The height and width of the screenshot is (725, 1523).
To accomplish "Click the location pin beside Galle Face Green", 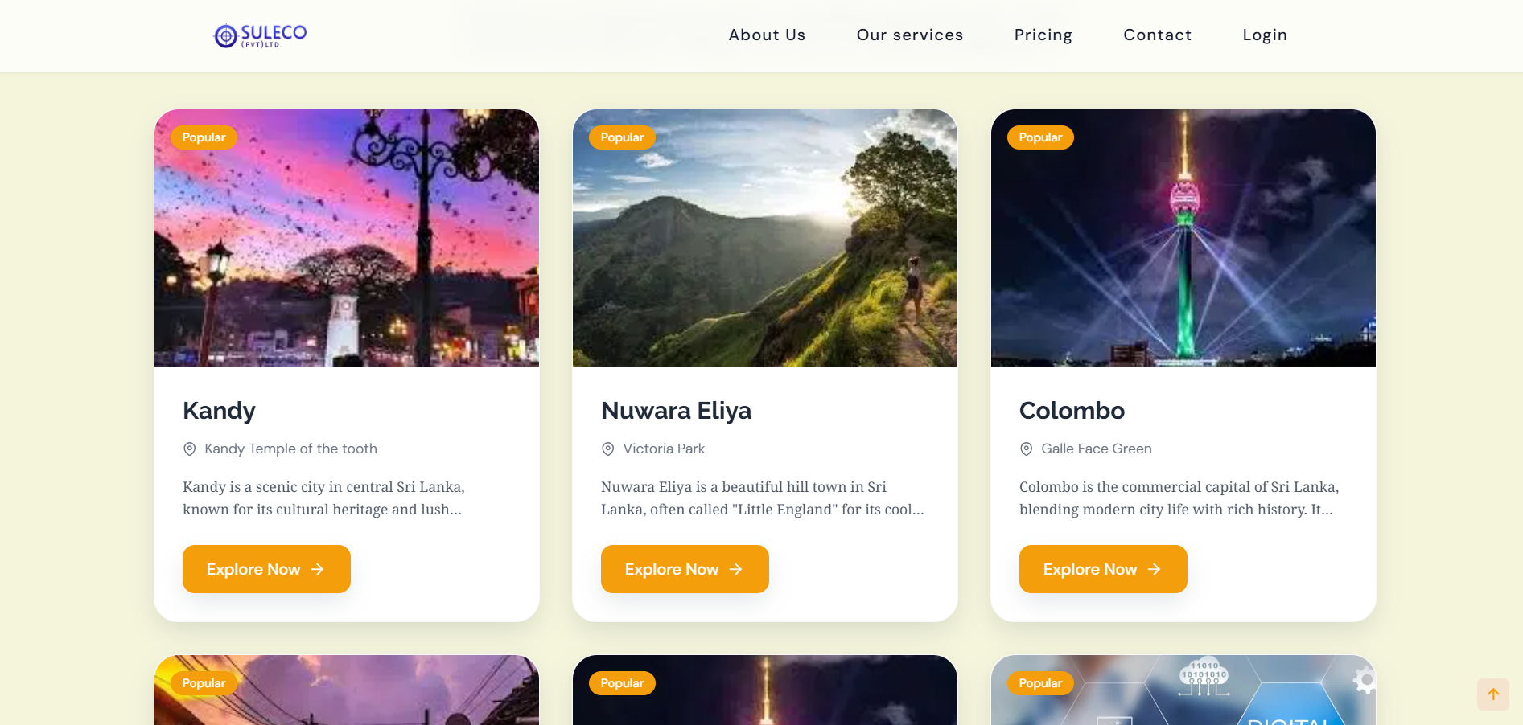I will pyautogui.click(x=1027, y=449).
